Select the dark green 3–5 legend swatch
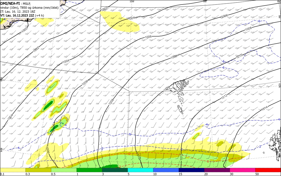 coord(115,170)
